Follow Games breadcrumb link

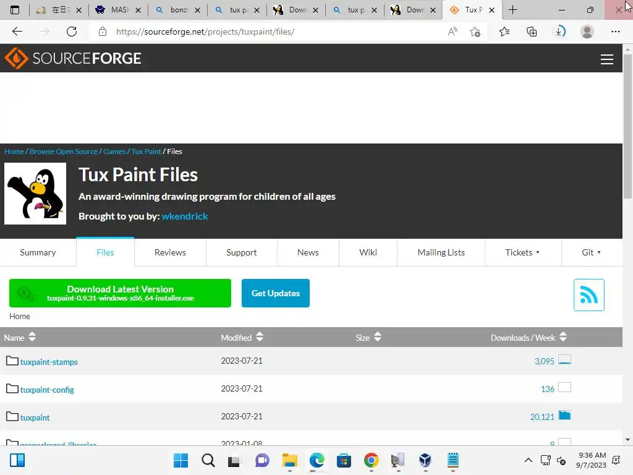(x=114, y=152)
